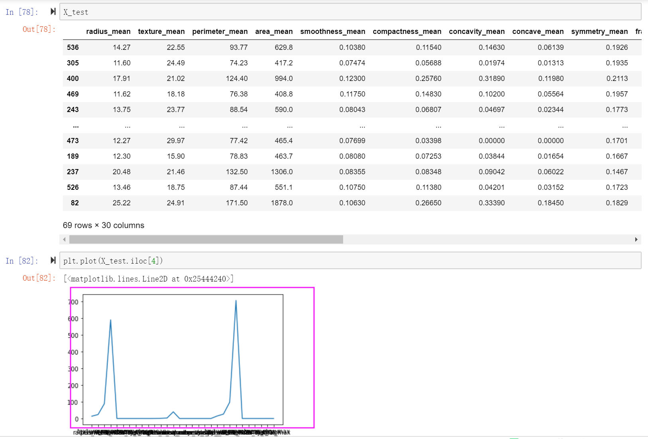Click texture_mean value 29.97
Viewport: 648px width, 439px height.
pyautogui.click(x=176, y=141)
